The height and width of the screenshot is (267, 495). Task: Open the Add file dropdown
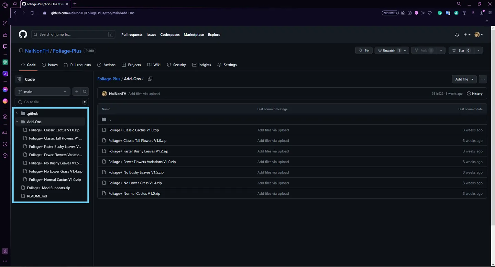click(464, 79)
